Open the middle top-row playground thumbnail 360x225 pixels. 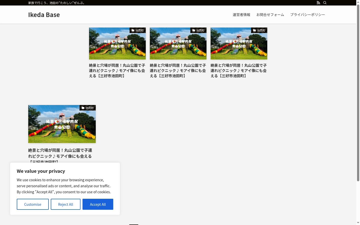178,43
